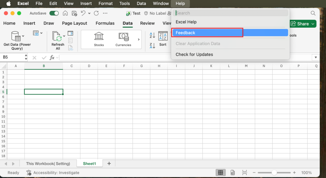The height and width of the screenshot is (178, 326).
Task: Expand the formula bar with arrow
Action: point(316,58)
